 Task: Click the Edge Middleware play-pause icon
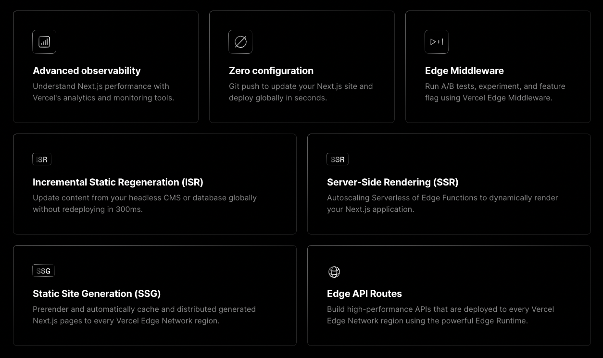pyautogui.click(x=436, y=42)
